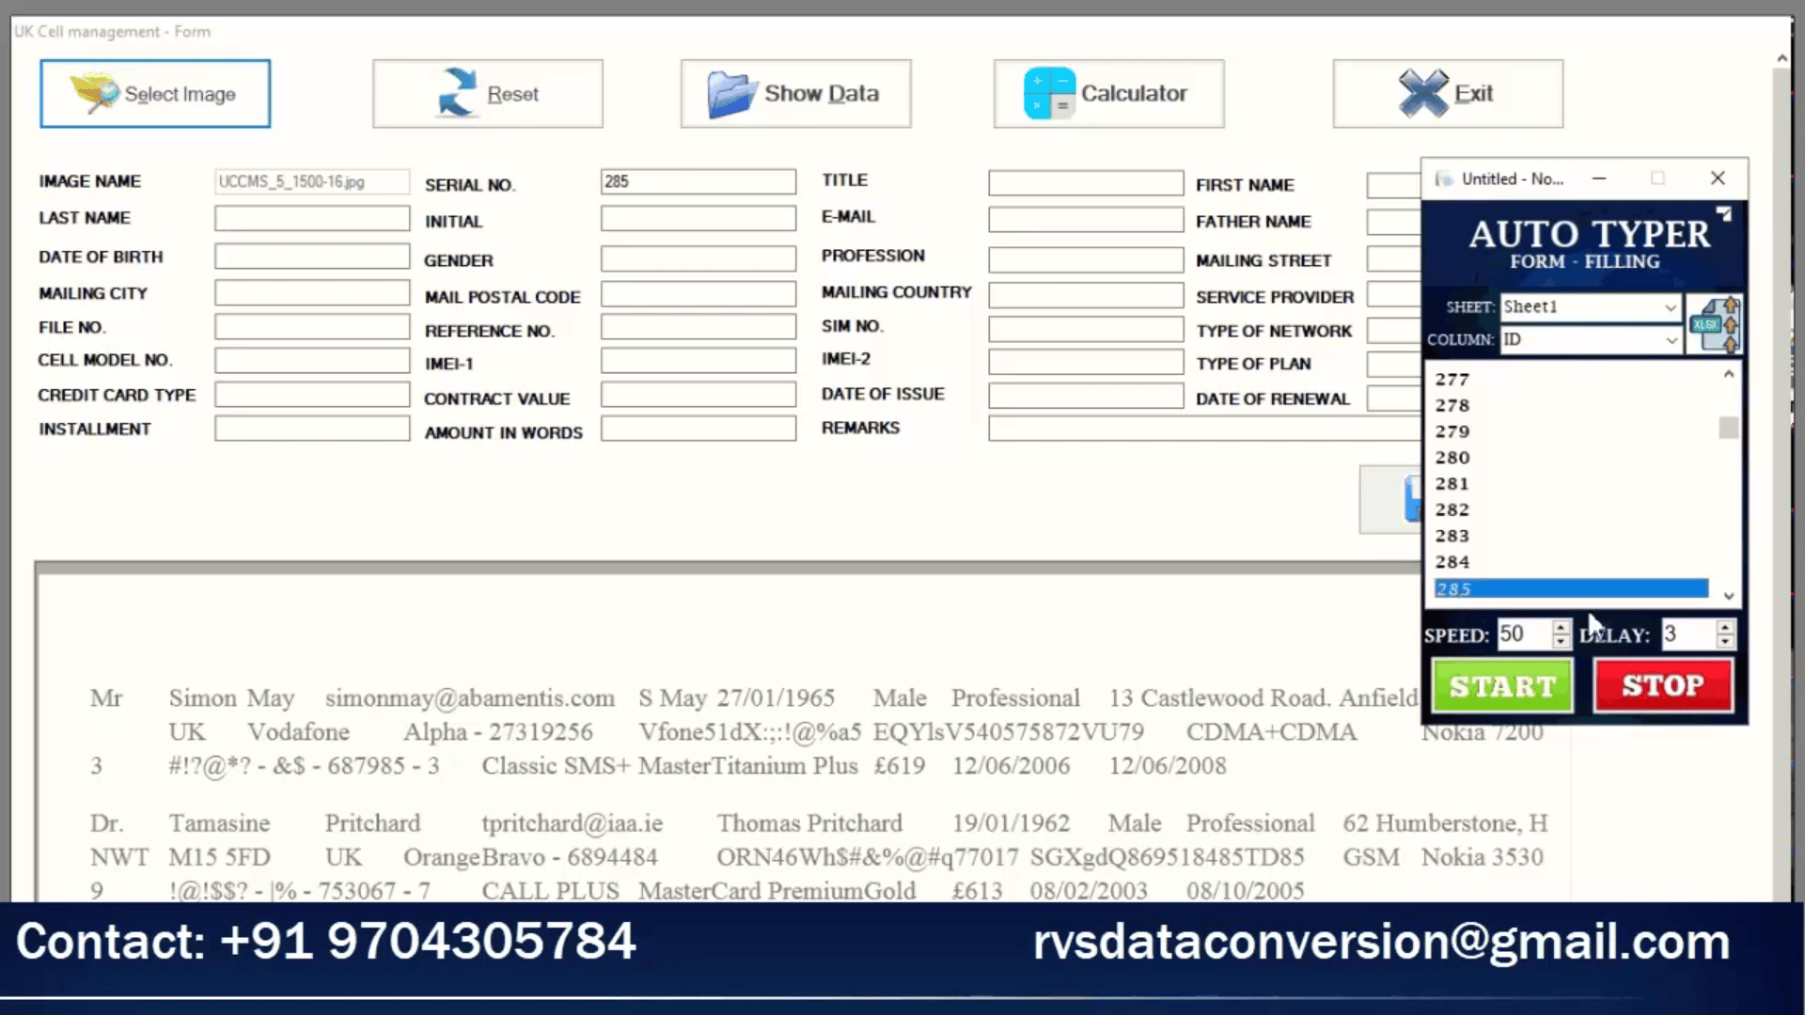Click the Auto Typer corner popout icon
The image size is (1805, 1015).
tap(1724, 214)
